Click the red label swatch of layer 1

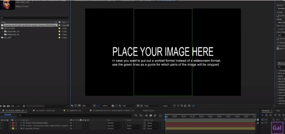click(x=13, y=123)
